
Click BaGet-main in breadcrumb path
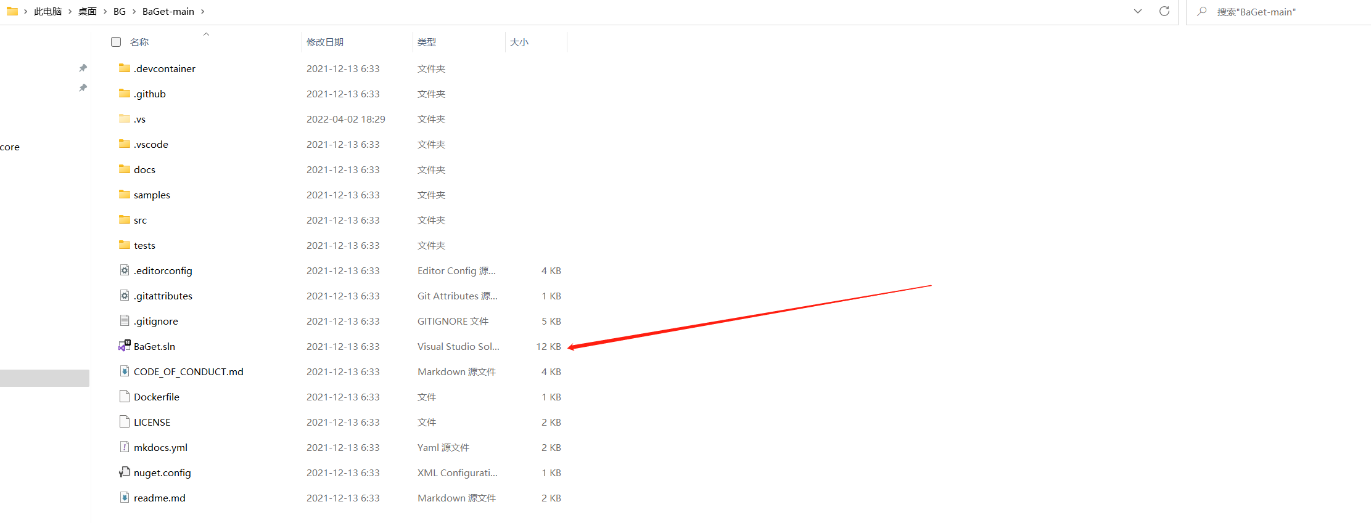click(x=168, y=12)
